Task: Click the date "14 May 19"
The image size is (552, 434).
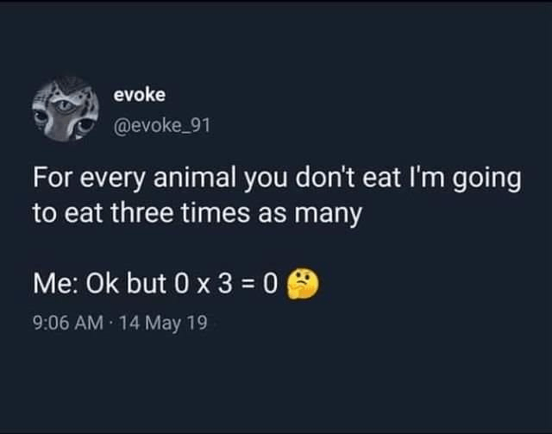Action: [163, 325]
